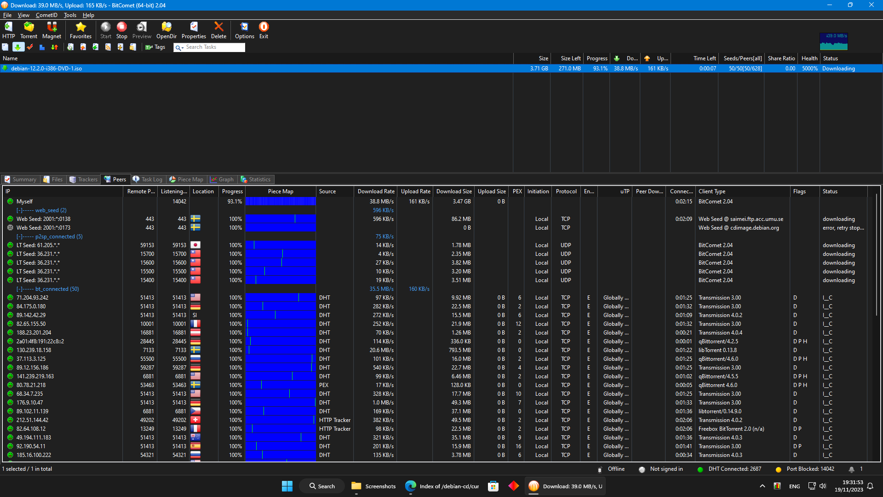This screenshot has height=497, width=883.
Task: Show hidden system tray icons
Action: (x=762, y=486)
